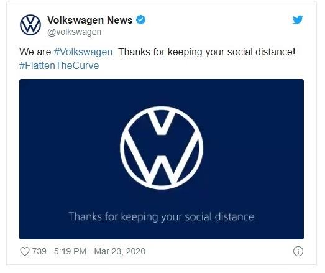Open the #Volkswagen hashtag
This screenshot has width=325, height=273.
click(84, 52)
